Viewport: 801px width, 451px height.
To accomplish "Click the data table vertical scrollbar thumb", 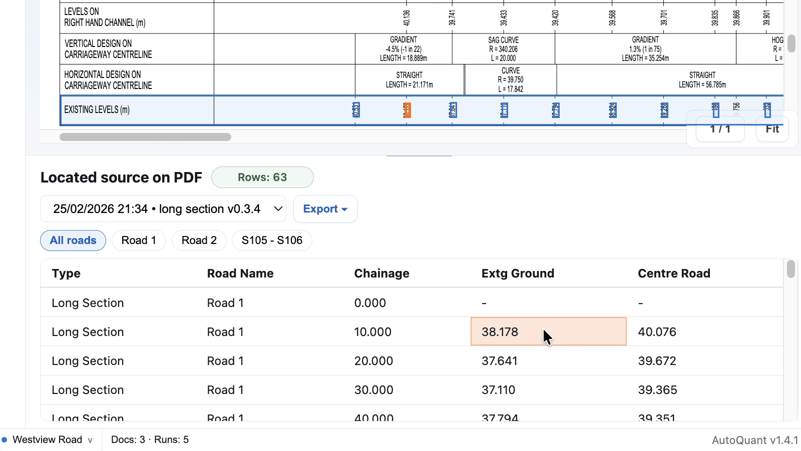I will coord(790,269).
